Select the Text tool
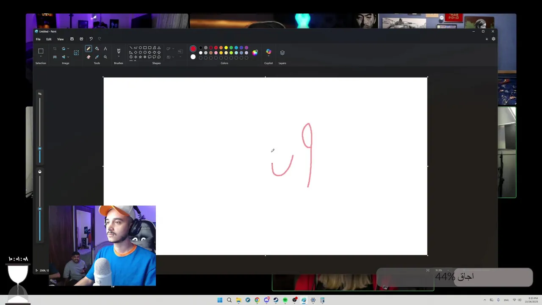 pyautogui.click(x=105, y=49)
